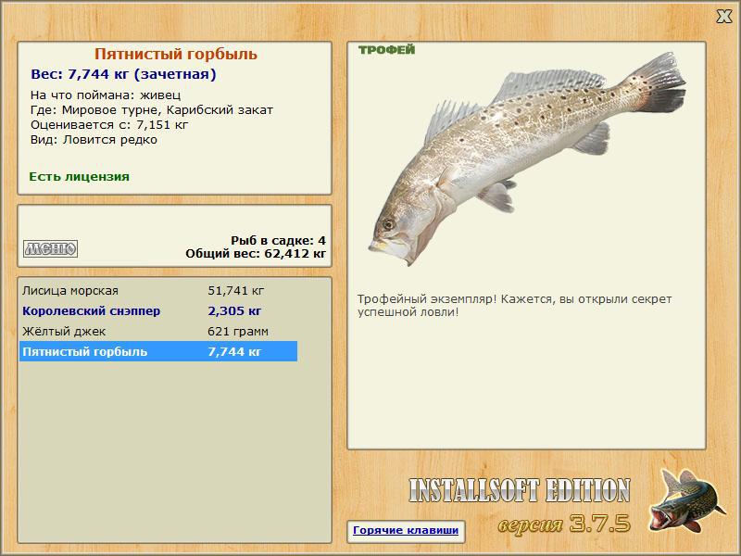Click the spotted fish trophy picture
This screenshot has height=556, width=741.
pos(526,158)
